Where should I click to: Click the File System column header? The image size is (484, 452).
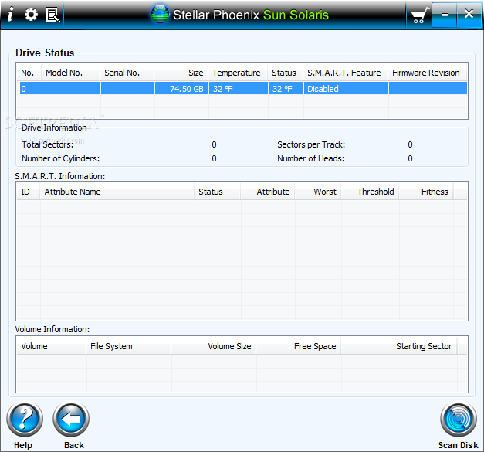coord(128,346)
